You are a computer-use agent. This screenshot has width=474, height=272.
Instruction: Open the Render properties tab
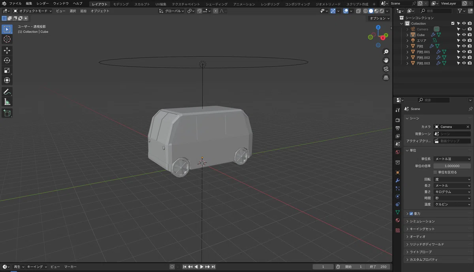(x=398, y=120)
